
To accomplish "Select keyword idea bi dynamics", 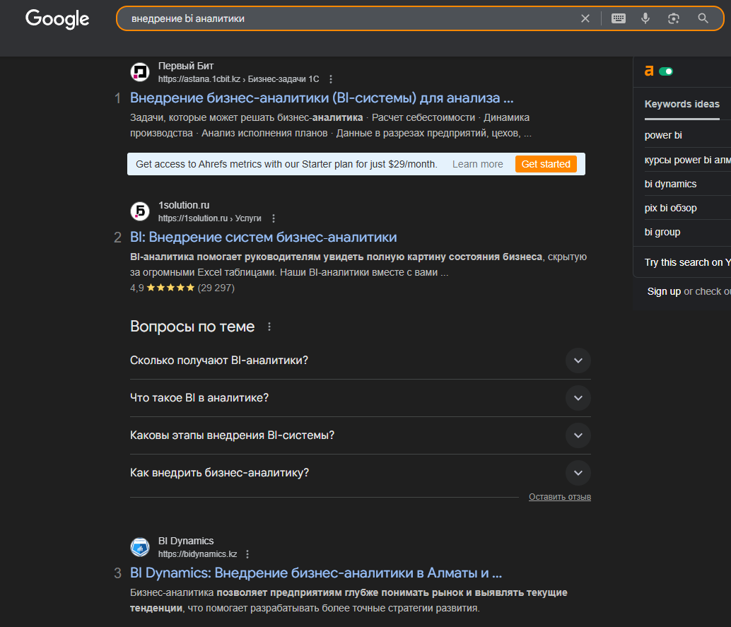I will [670, 184].
